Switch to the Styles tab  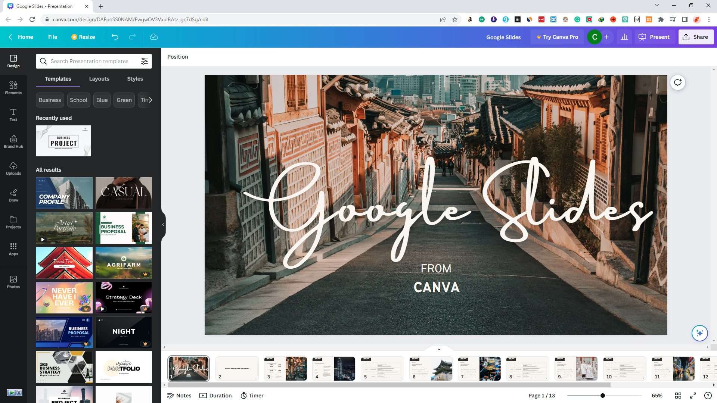coord(134,78)
